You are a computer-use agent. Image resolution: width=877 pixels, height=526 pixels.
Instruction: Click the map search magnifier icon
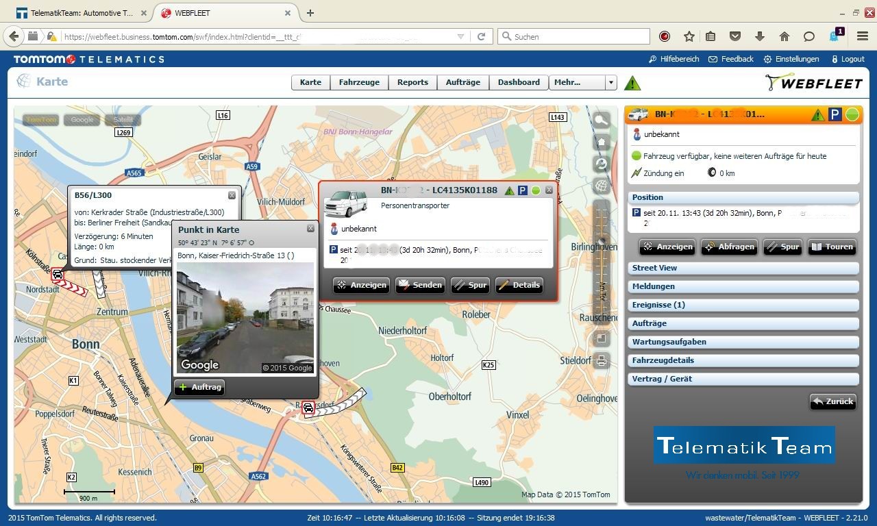pyautogui.click(x=601, y=121)
